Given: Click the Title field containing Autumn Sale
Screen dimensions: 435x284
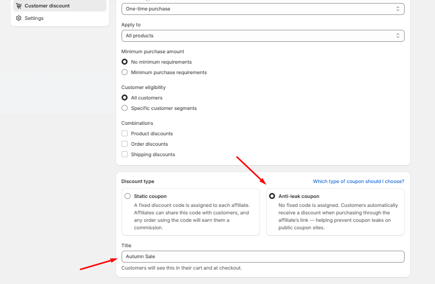Looking at the screenshot, I should [x=263, y=257].
